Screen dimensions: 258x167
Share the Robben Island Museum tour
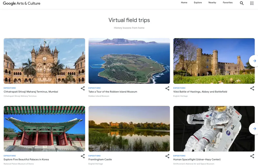[x=167, y=88]
